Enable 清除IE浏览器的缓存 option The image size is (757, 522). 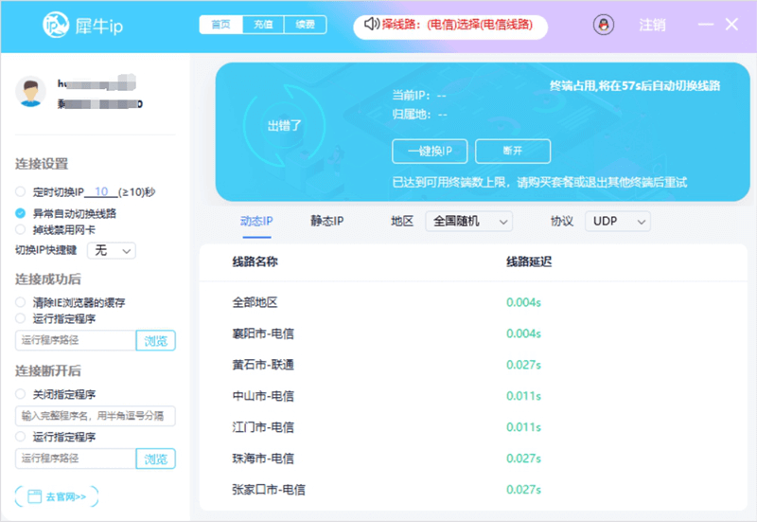[20, 302]
